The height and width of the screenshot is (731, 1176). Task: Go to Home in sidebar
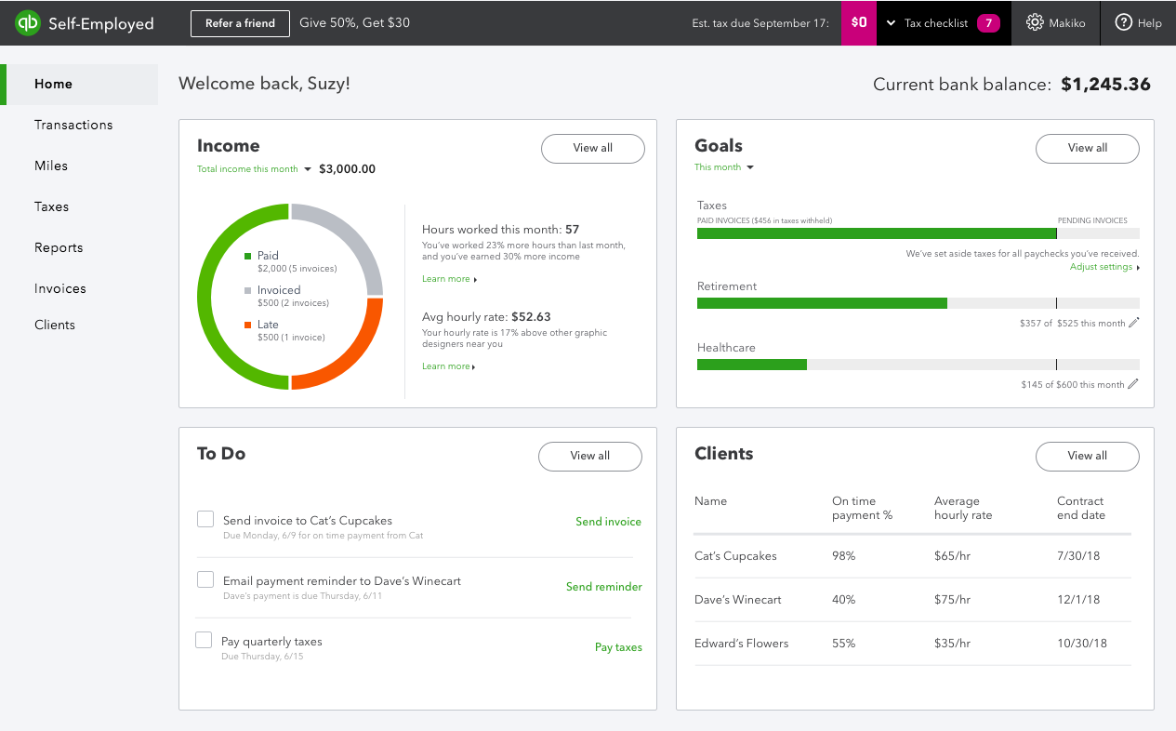[79, 84]
